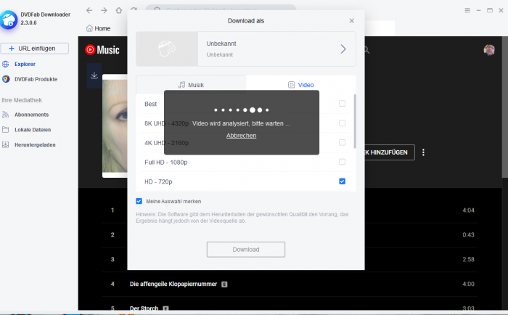This screenshot has height=315, width=508.
Task: Click the explicit badge on Die affengeile Klopapiernummer
Action: [224, 285]
